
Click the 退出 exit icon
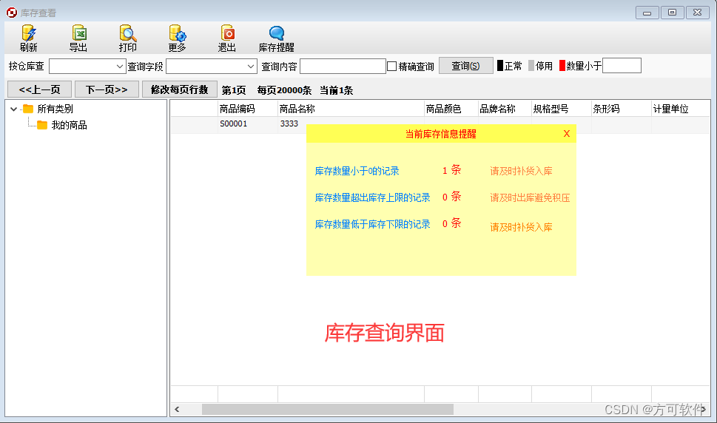pyautogui.click(x=227, y=33)
